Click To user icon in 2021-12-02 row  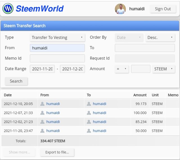[x=89, y=122]
